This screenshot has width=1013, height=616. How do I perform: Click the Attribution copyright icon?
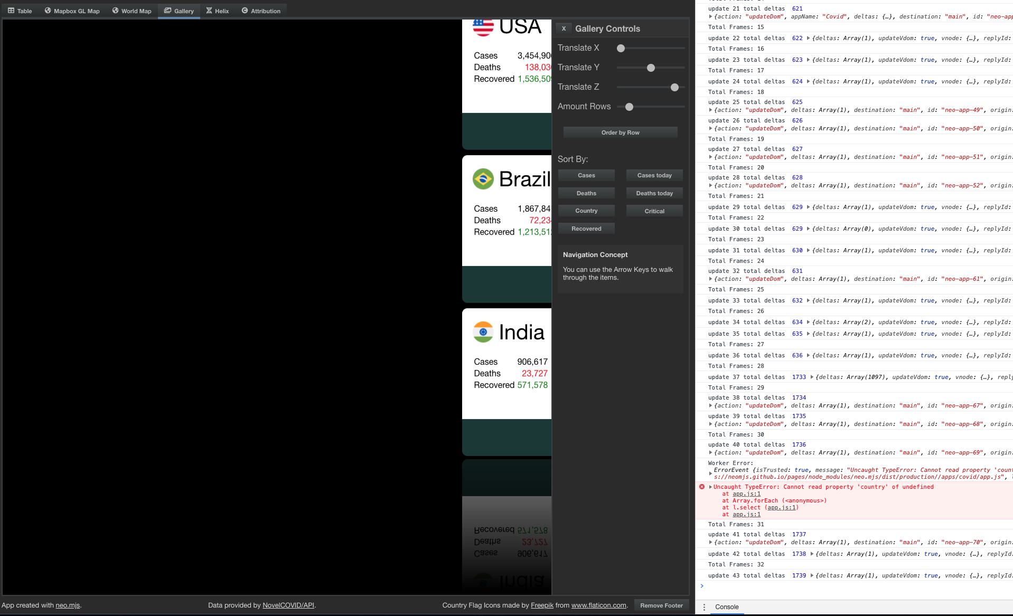(x=245, y=11)
